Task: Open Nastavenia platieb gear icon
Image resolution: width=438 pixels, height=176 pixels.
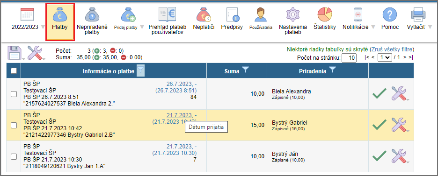Action: [293, 15]
